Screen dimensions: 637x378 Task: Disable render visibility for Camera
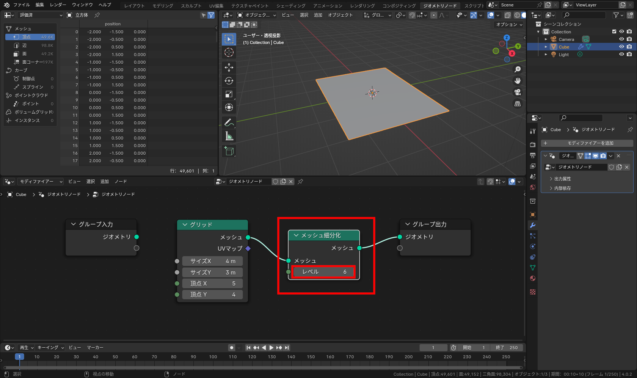click(x=629, y=39)
